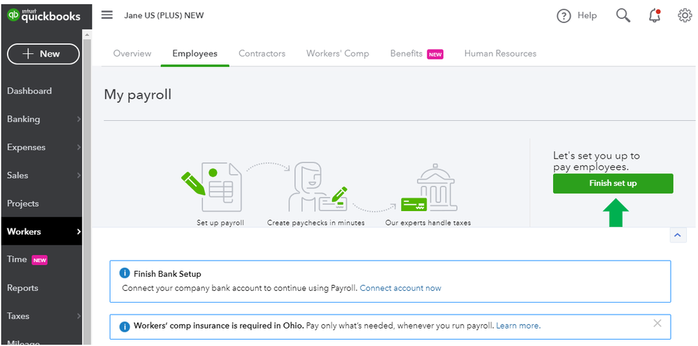698x346 pixels.
Task: Click the QuickBooks logo
Action: coord(43,15)
